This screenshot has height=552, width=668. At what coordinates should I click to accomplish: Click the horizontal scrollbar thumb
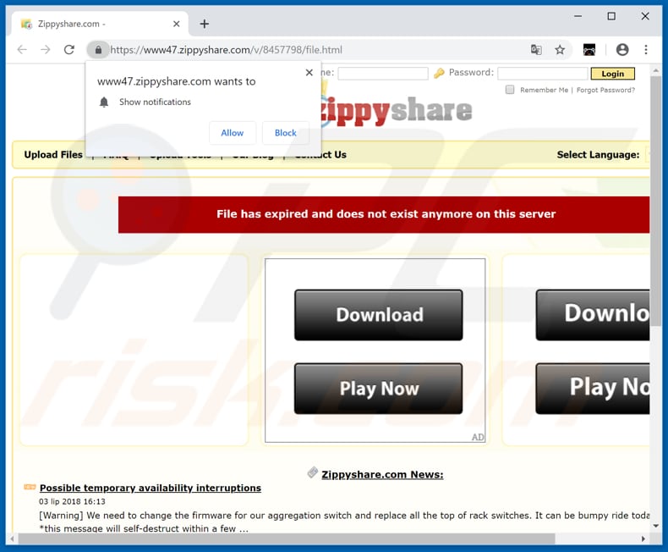click(x=287, y=538)
